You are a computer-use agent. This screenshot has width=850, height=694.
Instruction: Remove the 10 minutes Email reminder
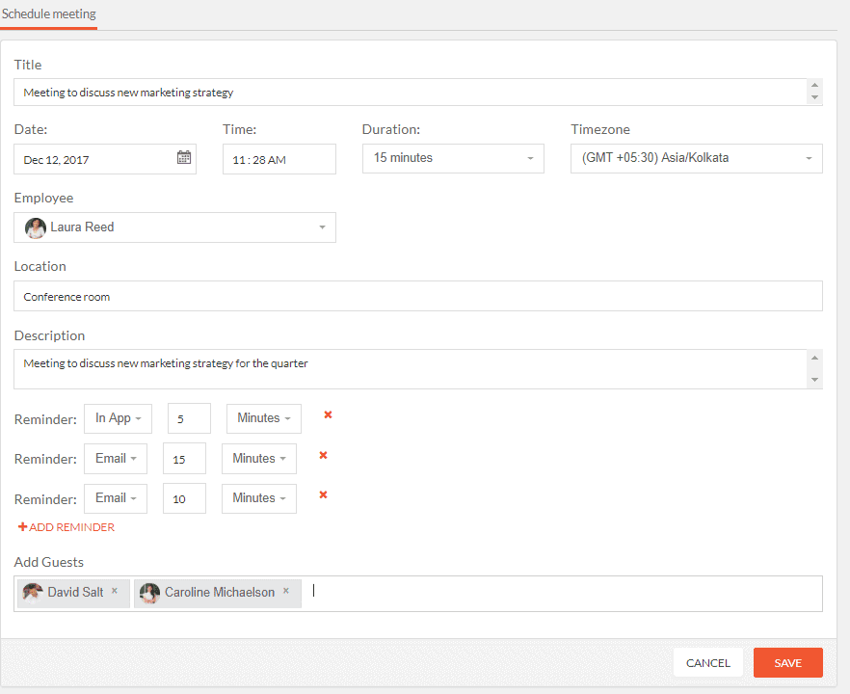(323, 494)
